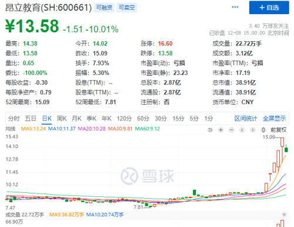Viewport: 294px width, 227px height.
Task: Click the MA5:13.24 moving average label
Action: click(x=34, y=129)
